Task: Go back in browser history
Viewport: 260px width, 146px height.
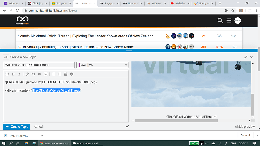Action: pyautogui.click(x=4, y=10)
